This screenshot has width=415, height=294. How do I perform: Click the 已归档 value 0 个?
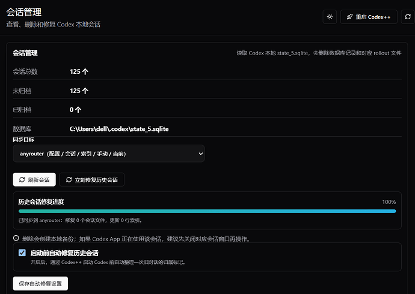[75, 110]
